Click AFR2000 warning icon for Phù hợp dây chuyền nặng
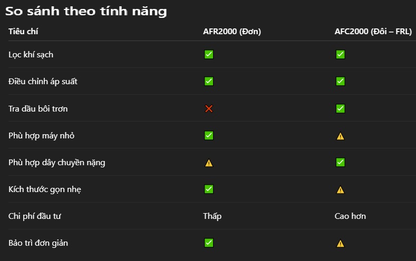 pyautogui.click(x=209, y=163)
